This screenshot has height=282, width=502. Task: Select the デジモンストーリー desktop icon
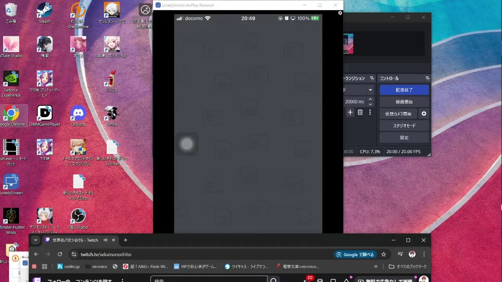45,221
